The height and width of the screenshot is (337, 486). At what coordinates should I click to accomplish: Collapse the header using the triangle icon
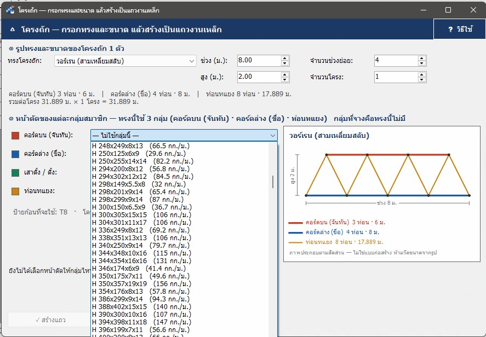tap(13, 30)
